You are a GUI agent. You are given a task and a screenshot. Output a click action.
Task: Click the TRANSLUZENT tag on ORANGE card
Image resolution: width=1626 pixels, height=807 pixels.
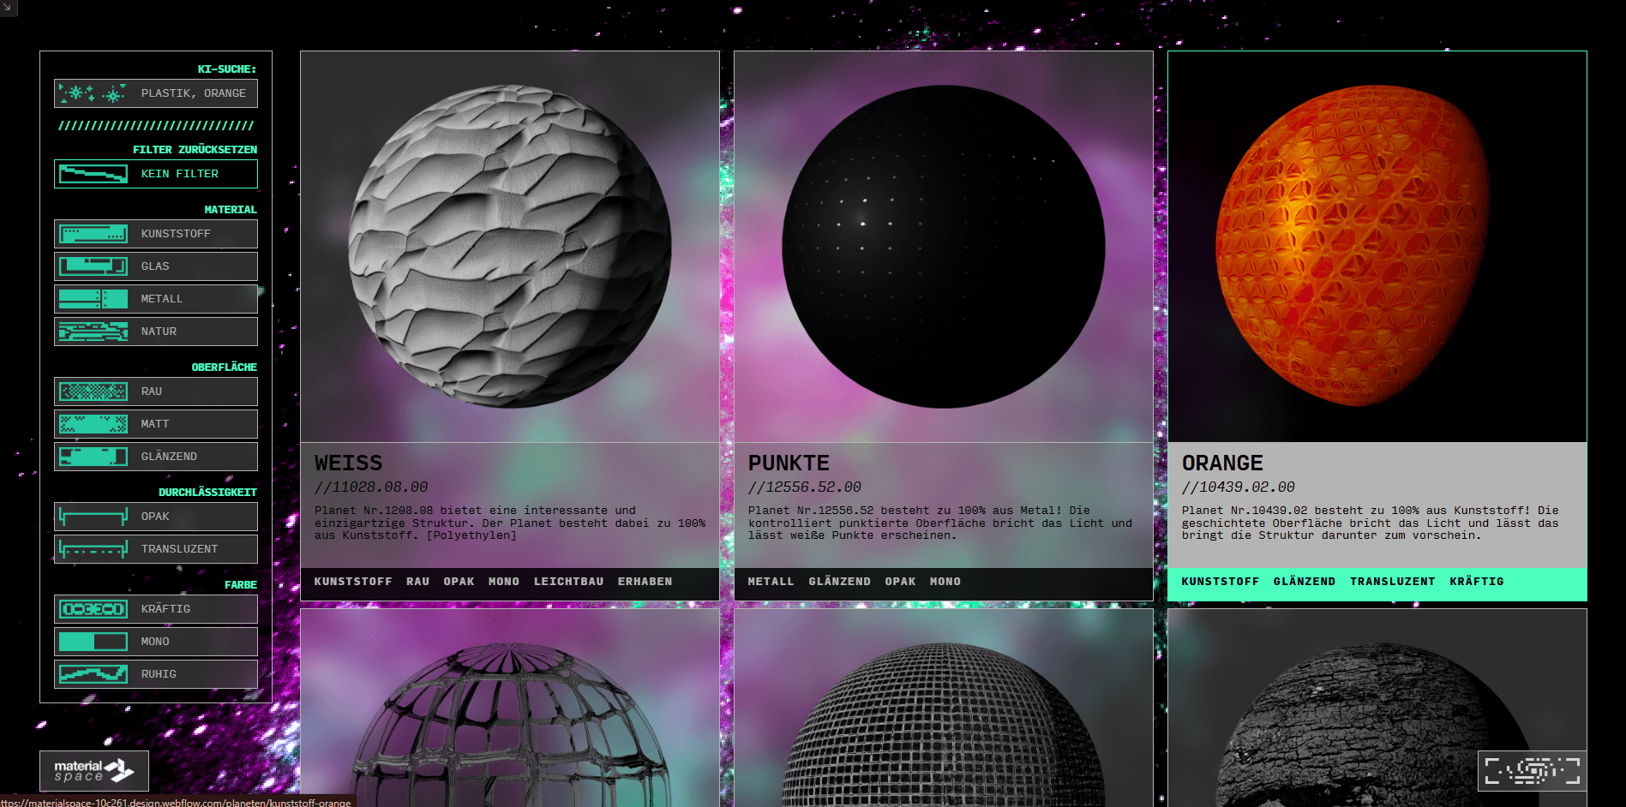pos(1392,582)
